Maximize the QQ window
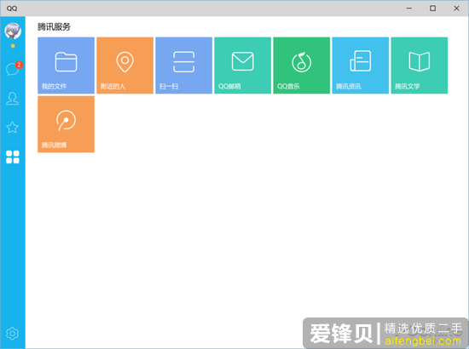The image size is (469, 349). click(433, 9)
